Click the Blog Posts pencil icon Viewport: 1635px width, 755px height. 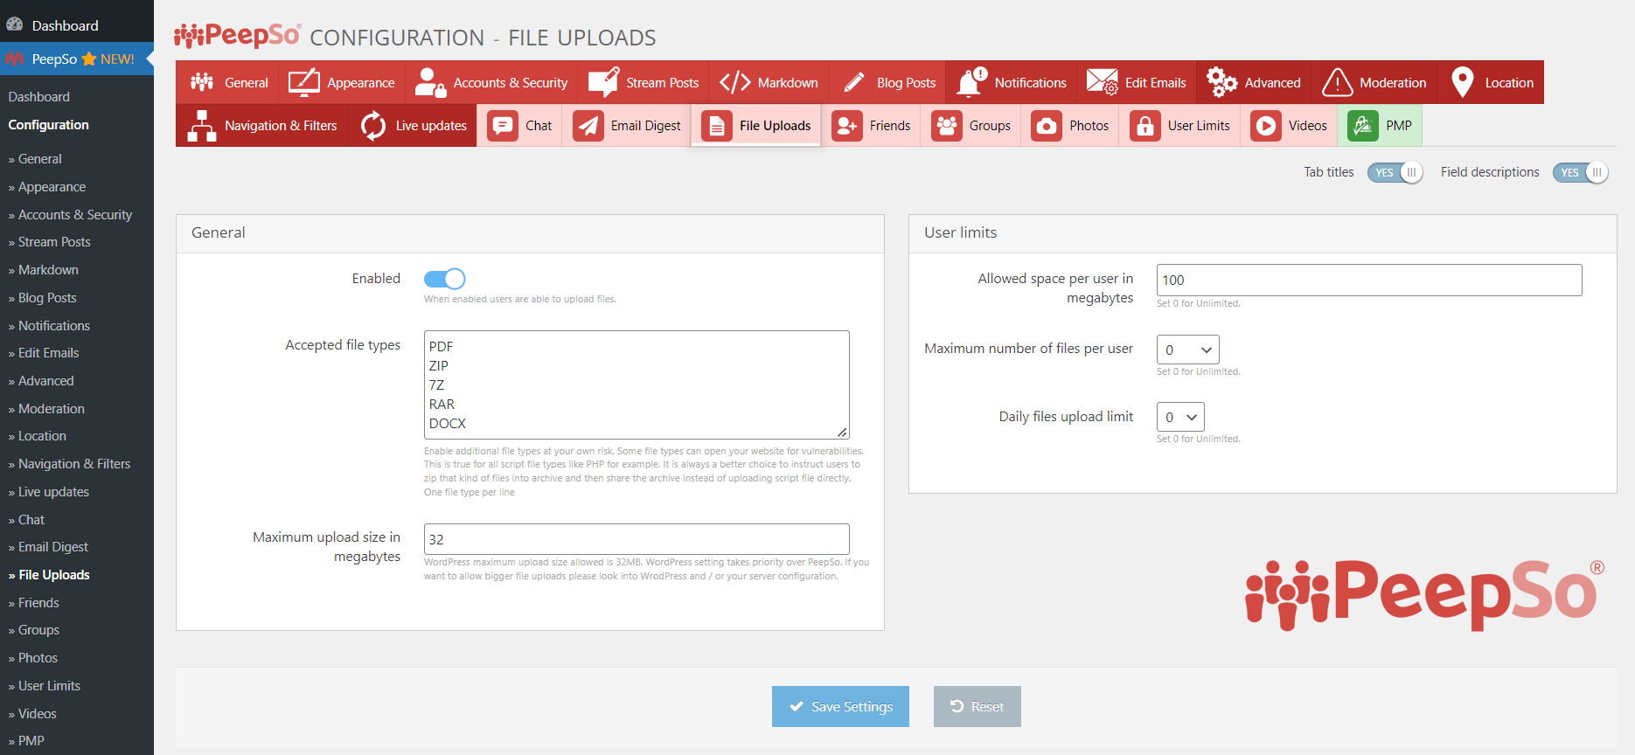click(x=854, y=82)
